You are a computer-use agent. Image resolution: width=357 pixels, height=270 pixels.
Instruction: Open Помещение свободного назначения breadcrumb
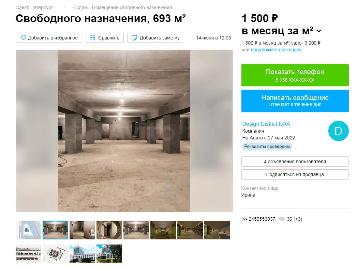tap(132, 7)
